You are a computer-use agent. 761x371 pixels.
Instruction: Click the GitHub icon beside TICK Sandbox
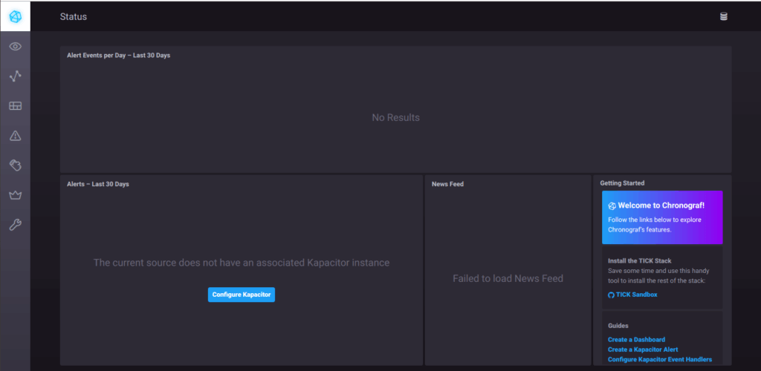(611, 295)
